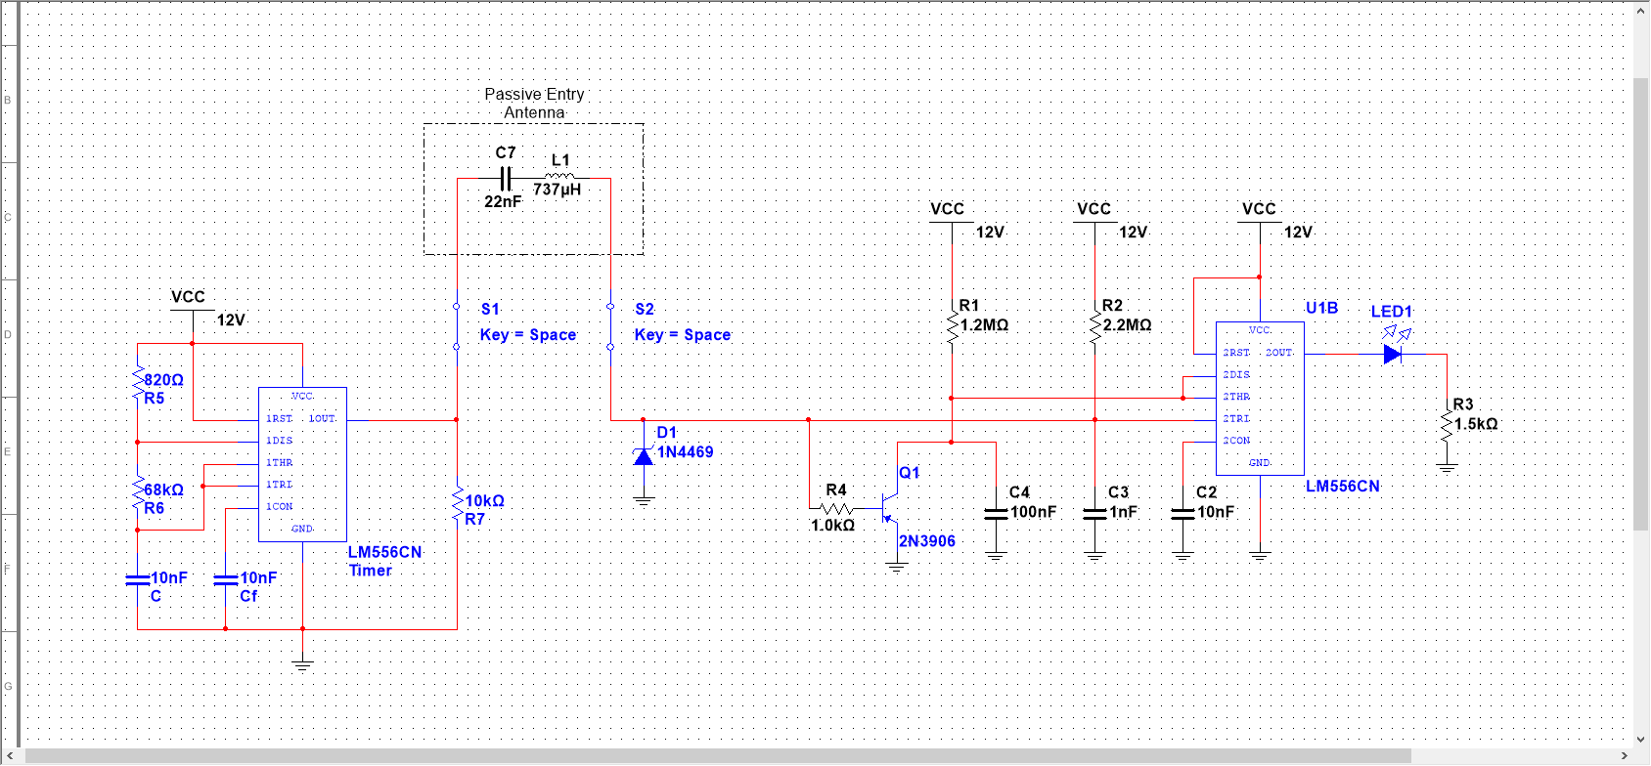Click the '1.2MΩ' value label
This screenshot has height=766, width=1651.
point(984,324)
